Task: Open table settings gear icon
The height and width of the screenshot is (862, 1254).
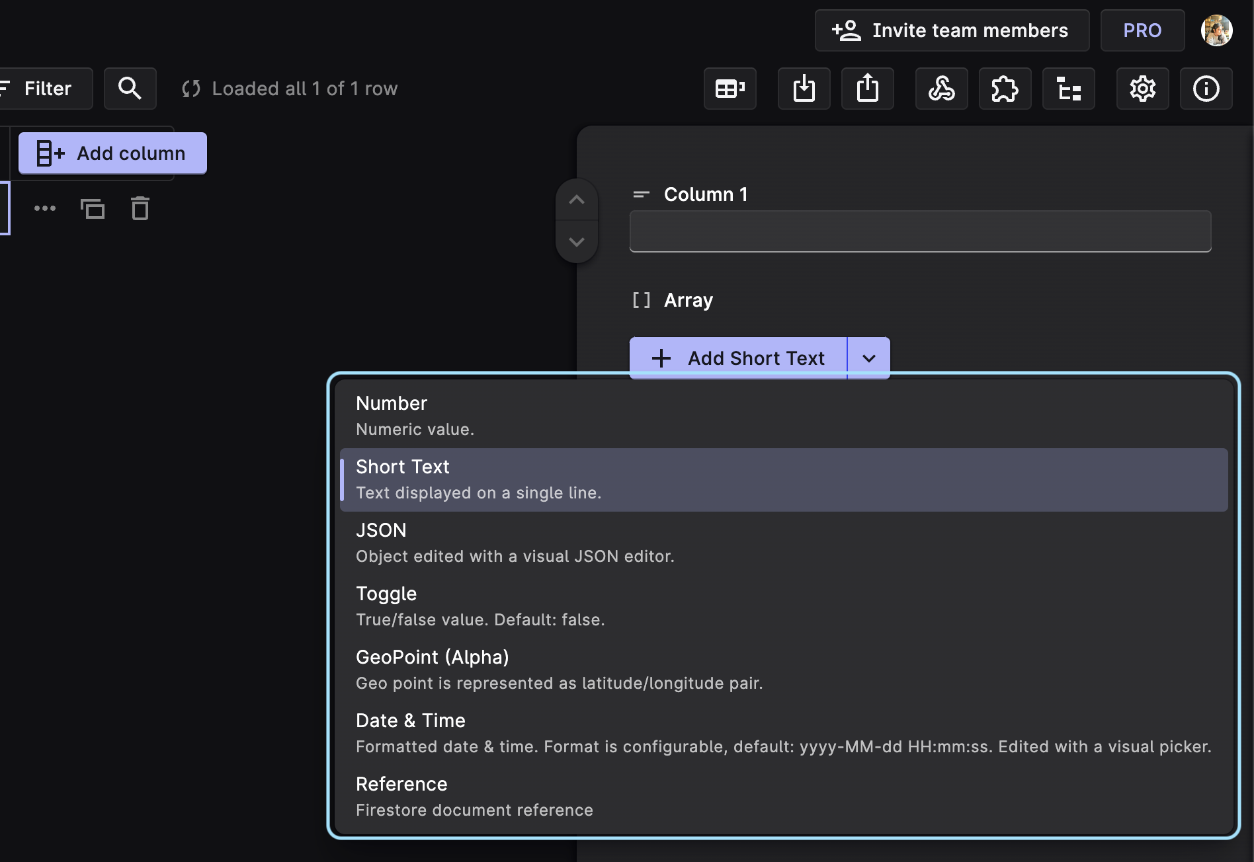Action: 1142,89
